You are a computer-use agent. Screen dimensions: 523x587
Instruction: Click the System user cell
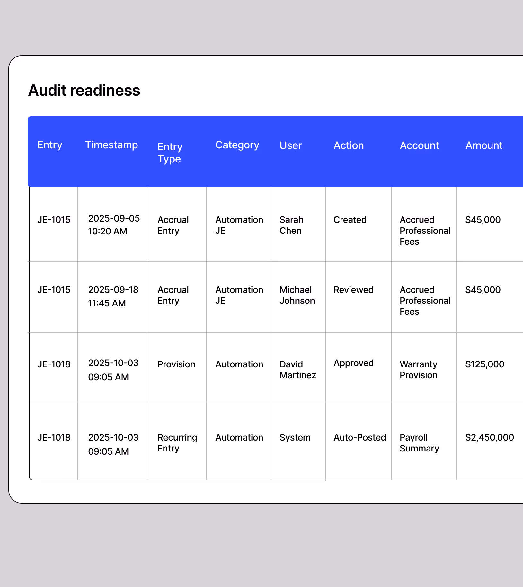pos(295,437)
